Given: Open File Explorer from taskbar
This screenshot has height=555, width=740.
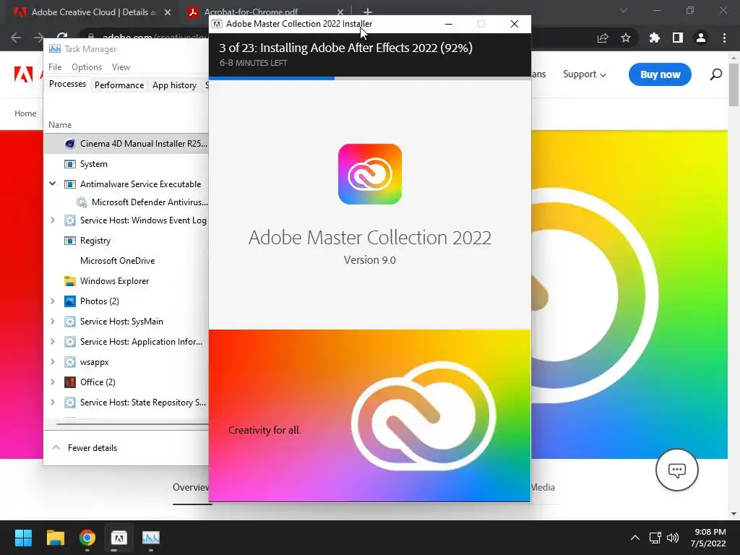Looking at the screenshot, I should (55, 538).
